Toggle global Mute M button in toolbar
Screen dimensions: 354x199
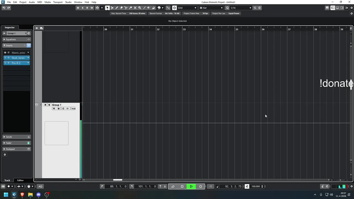click(78, 8)
